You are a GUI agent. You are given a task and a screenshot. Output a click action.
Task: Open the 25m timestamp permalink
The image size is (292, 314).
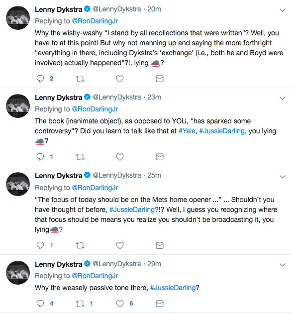pyautogui.click(x=154, y=175)
